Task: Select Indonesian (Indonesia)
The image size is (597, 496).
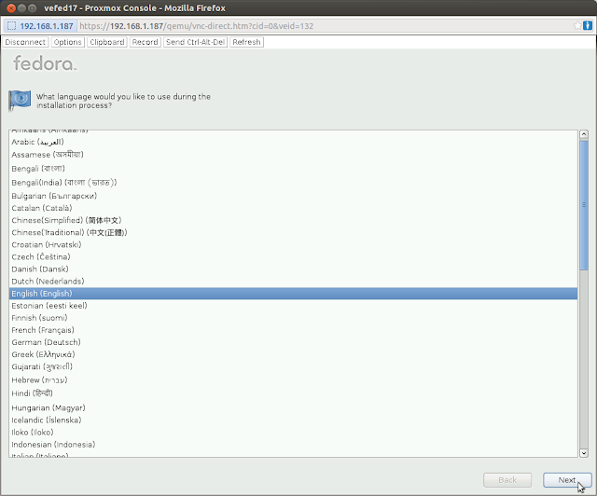Action: (x=293, y=444)
